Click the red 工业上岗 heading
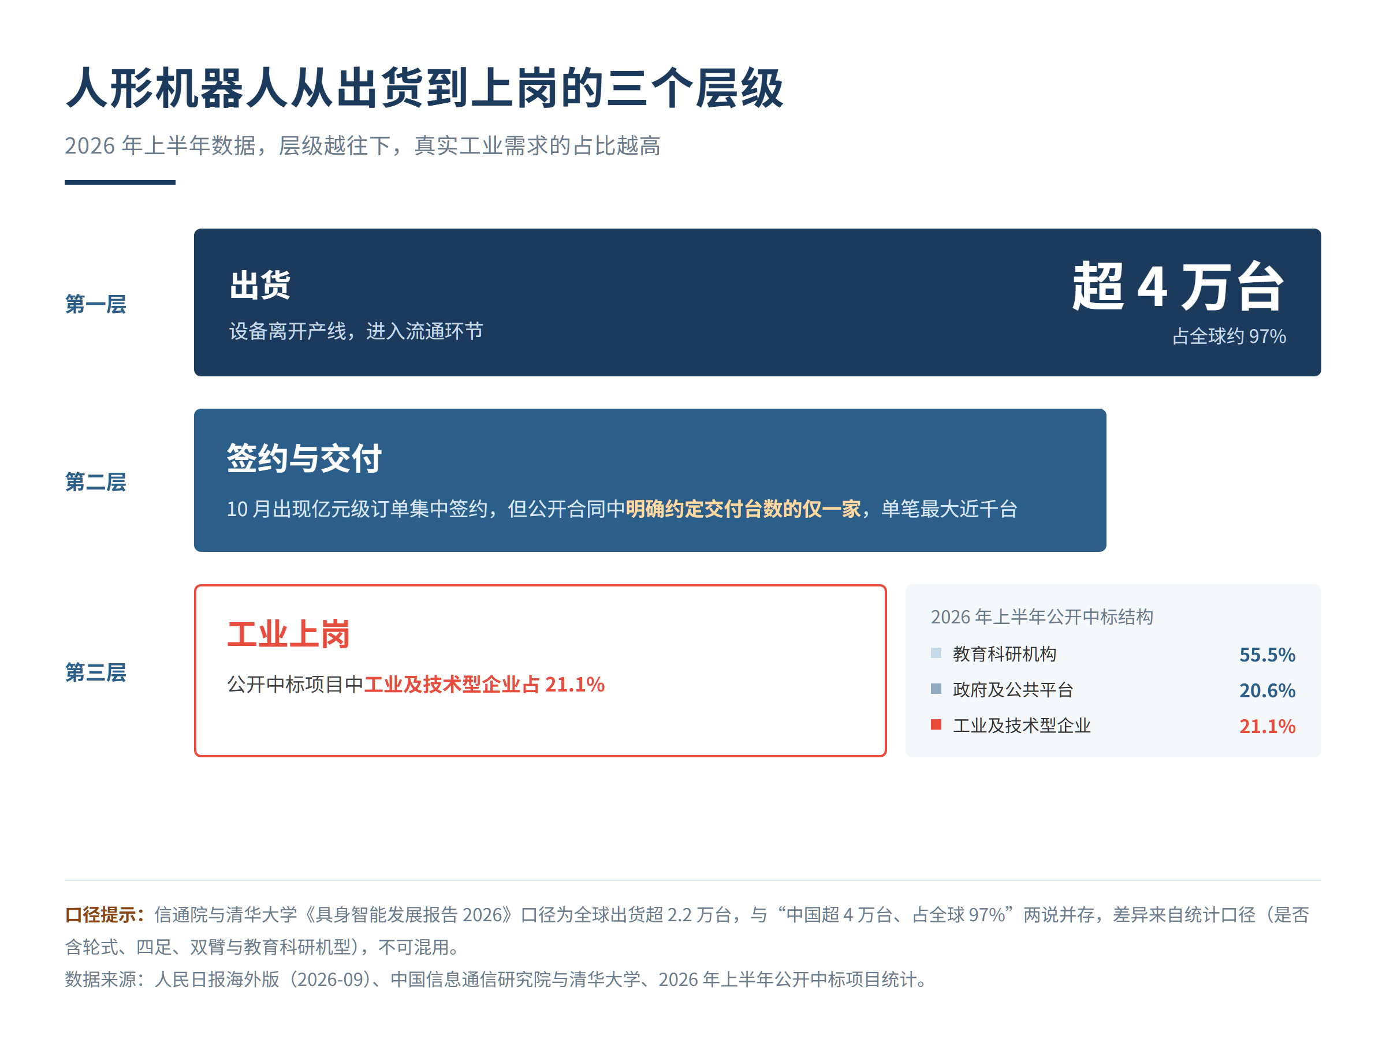Image resolution: width=1386 pixels, height=1039 pixels. pyautogui.click(x=288, y=634)
